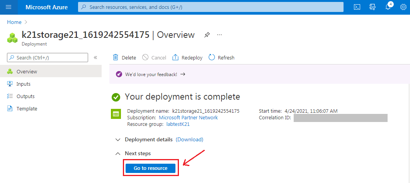This screenshot has height=183, width=410.
Task: Download the deployment details
Action: click(190, 139)
